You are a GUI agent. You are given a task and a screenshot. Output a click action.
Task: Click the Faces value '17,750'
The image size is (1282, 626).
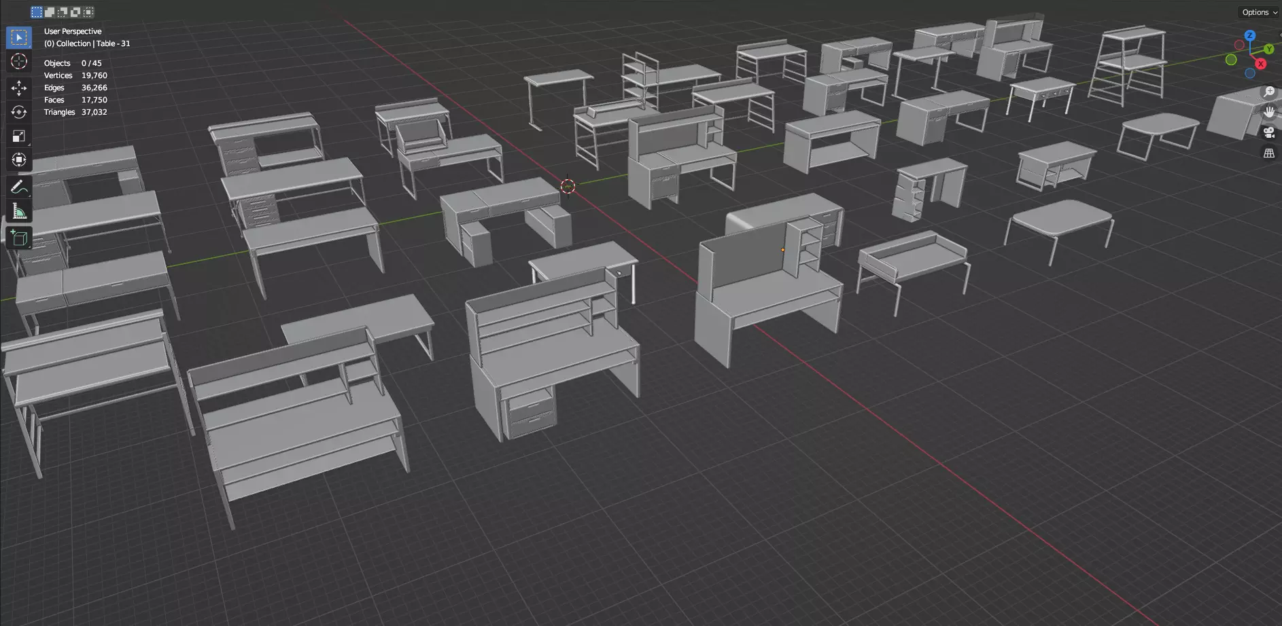click(x=94, y=100)
